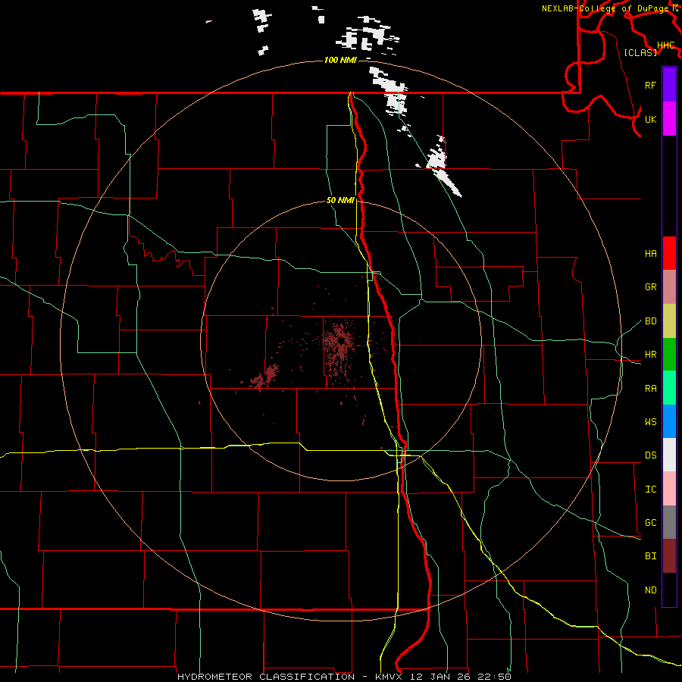
Task: Click the Hydrometeor Classification KMVX title text
Action: [344, 677]
